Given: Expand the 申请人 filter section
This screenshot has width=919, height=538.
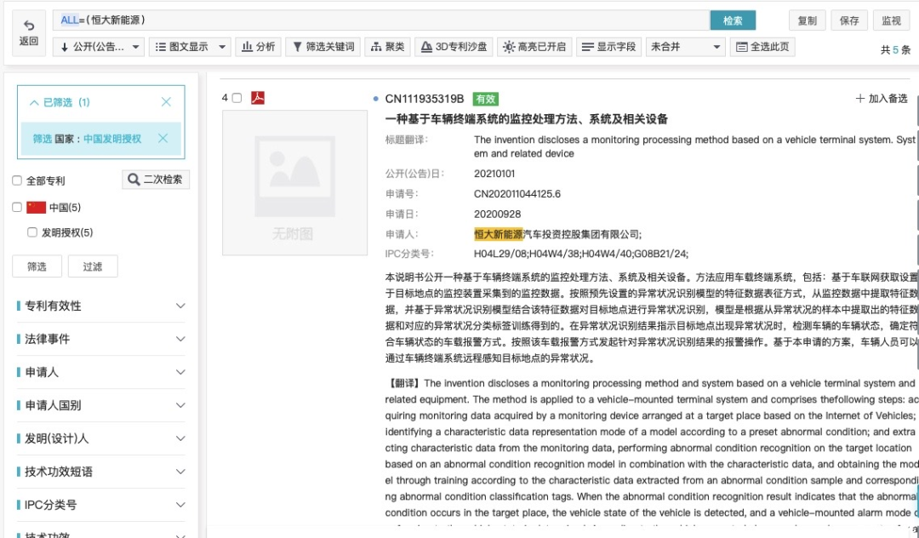Looking at the screenshot, I should pyautogui.click(x=100, y=372).
